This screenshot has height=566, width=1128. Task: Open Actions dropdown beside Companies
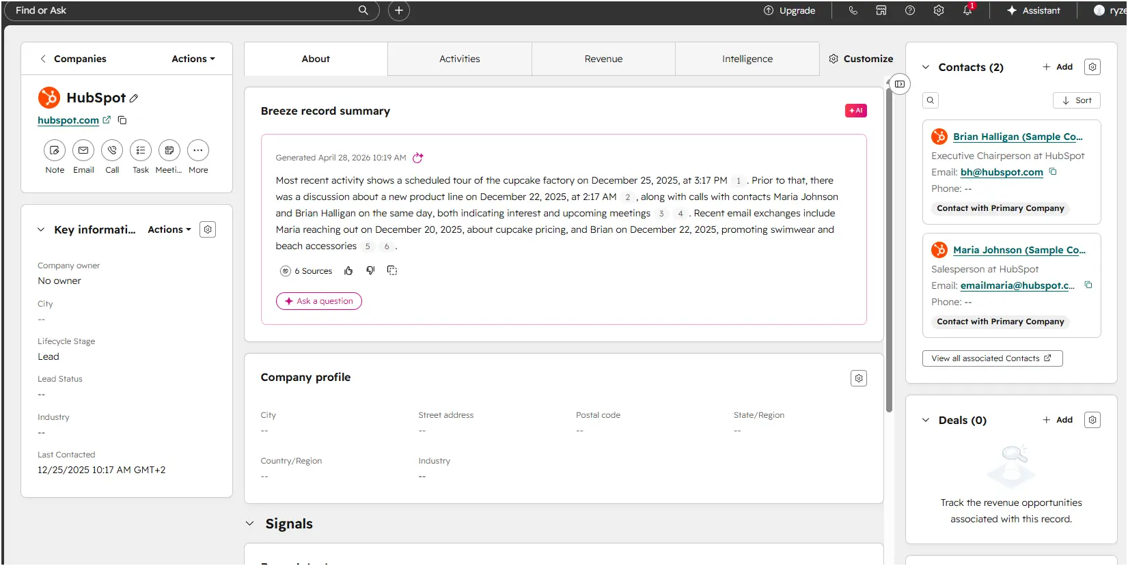(193, 59)
